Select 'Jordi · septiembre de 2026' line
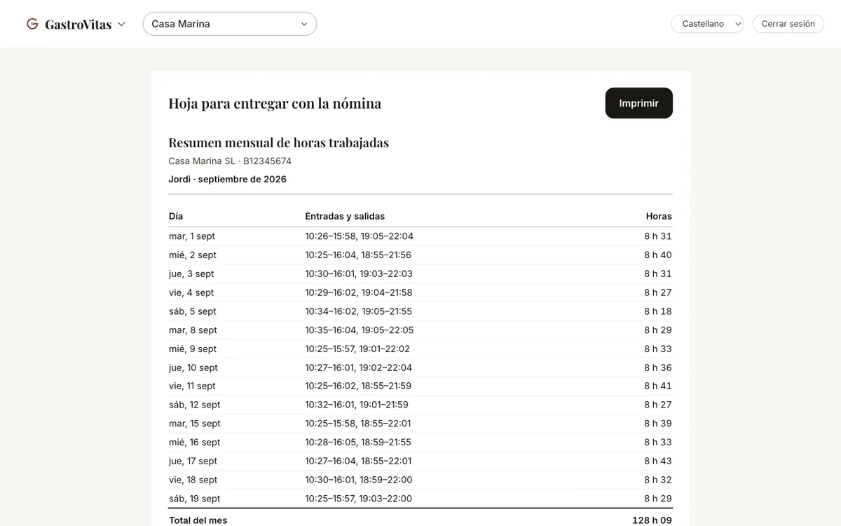 [227, 179]
